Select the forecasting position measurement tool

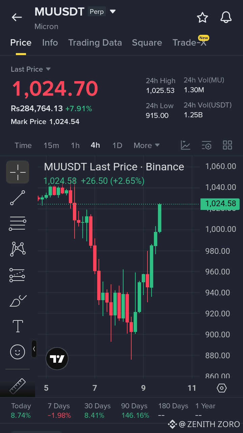18,275
